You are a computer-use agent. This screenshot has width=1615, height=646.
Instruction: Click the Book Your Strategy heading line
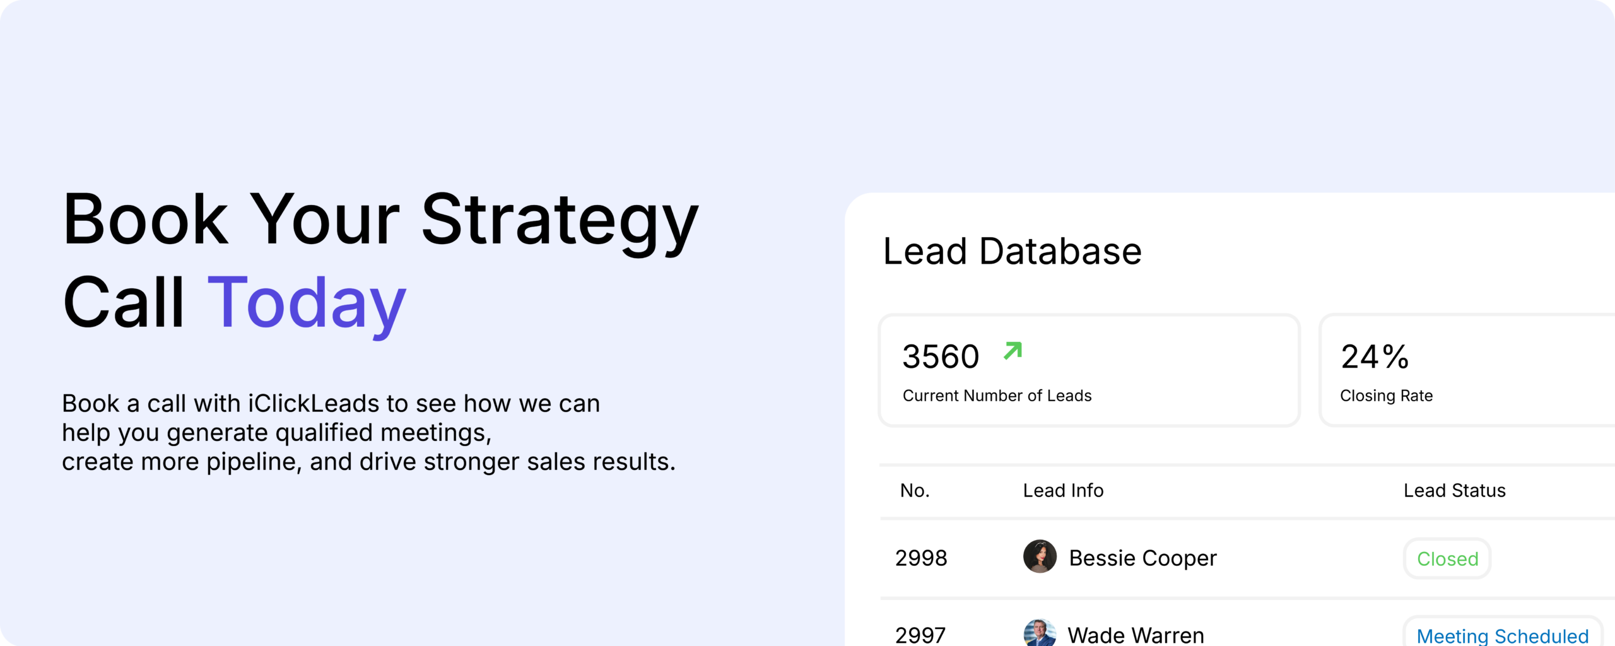click(x=380, y=220)
